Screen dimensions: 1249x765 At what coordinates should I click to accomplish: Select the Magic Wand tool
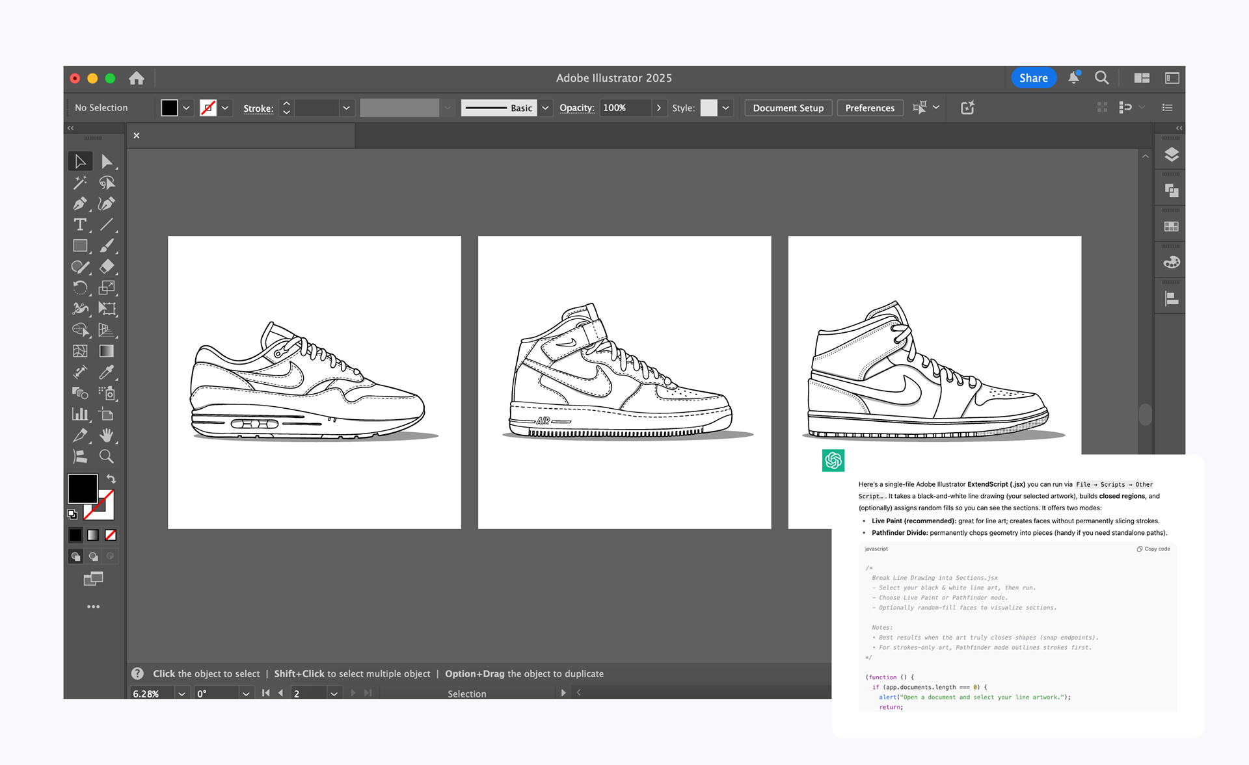[79, 183]
